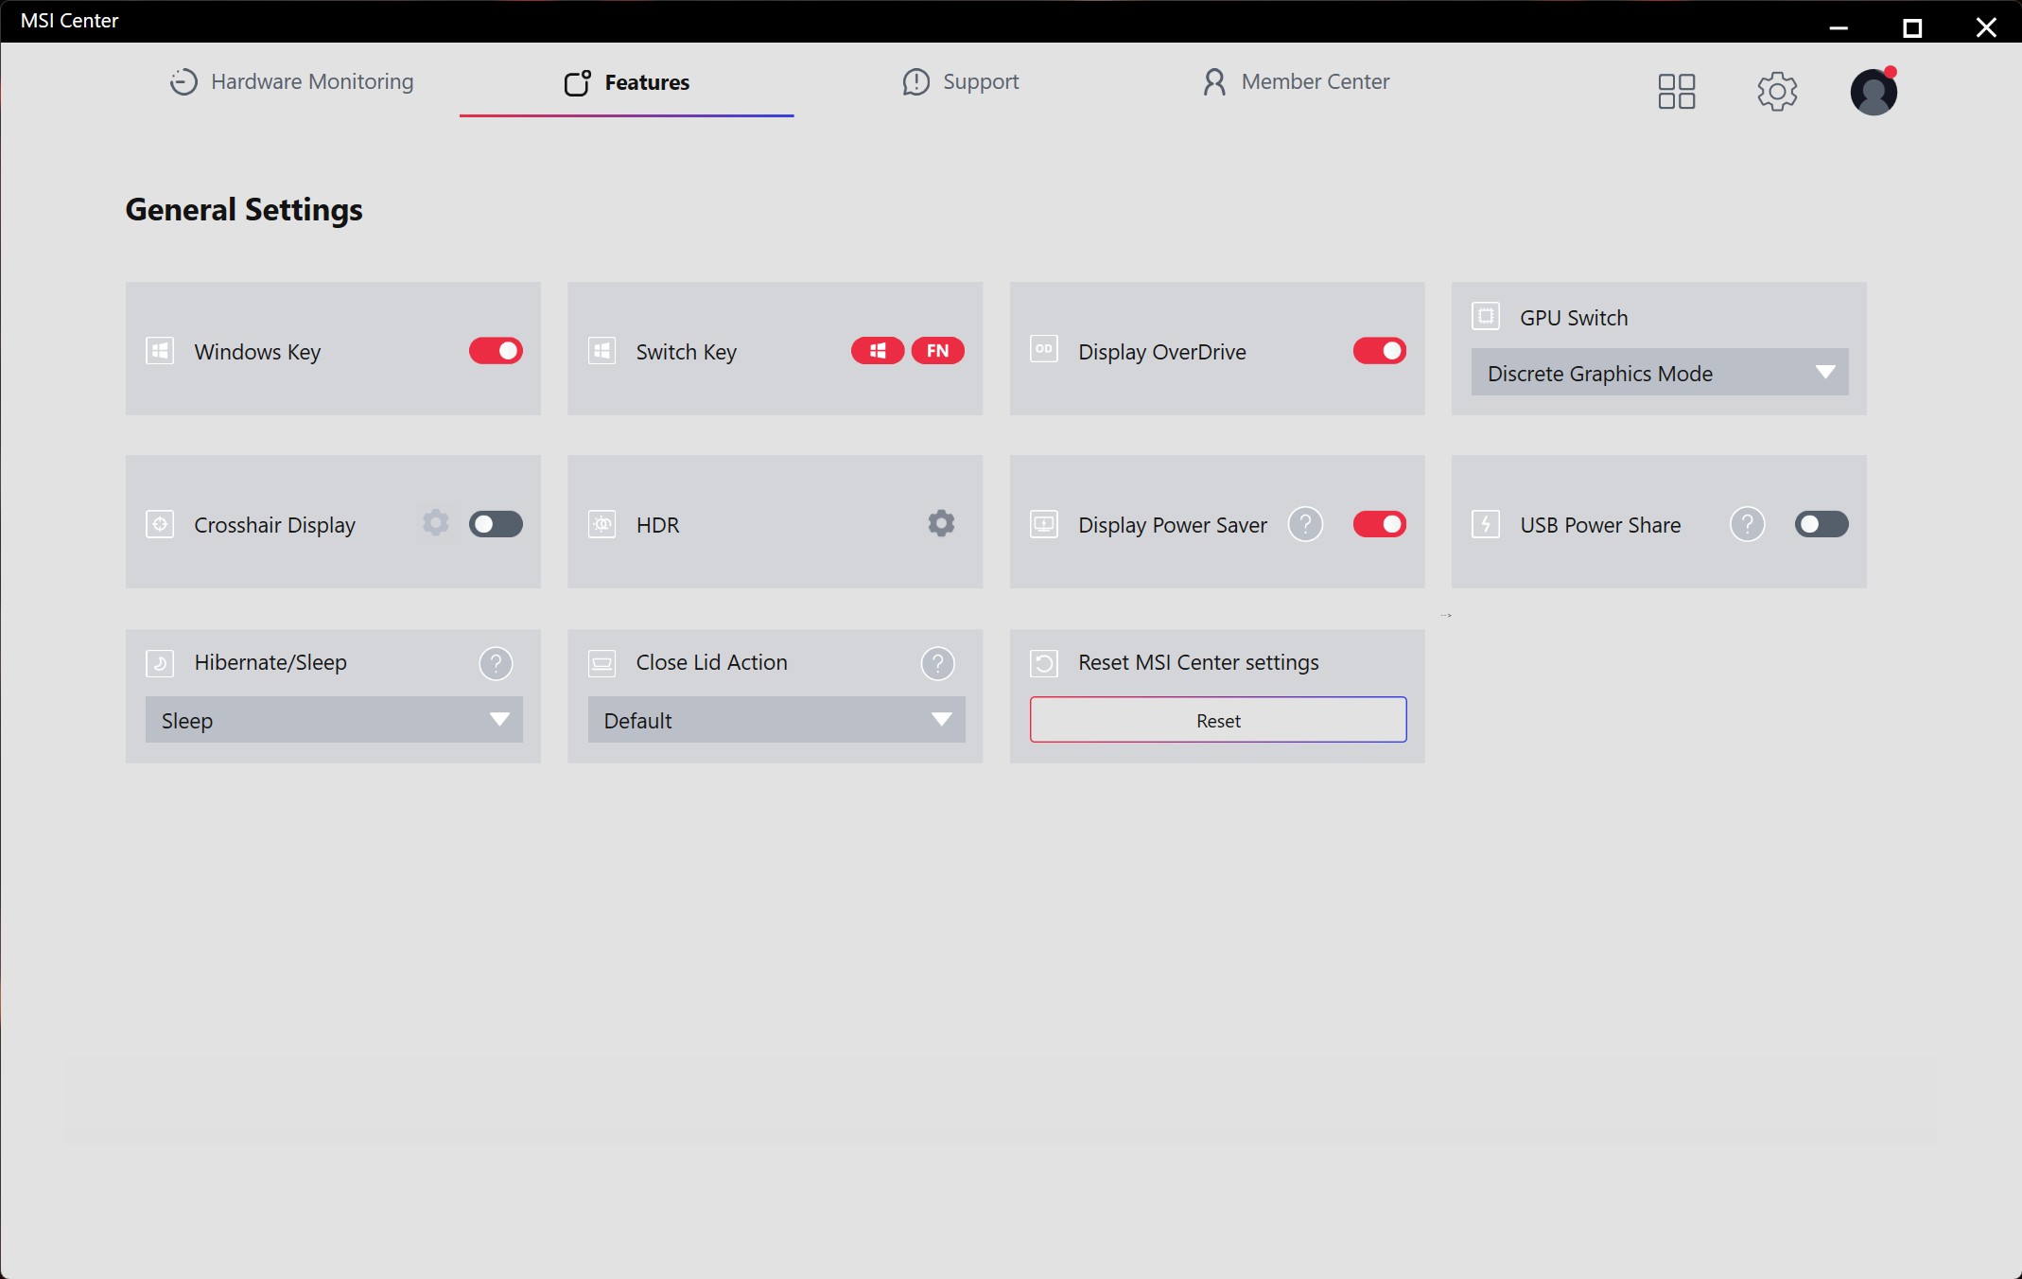This screenshot has height=1279, width=2022.
Task: Open the Hibernate/Sleep dropdown
Action: coord(334,720)
